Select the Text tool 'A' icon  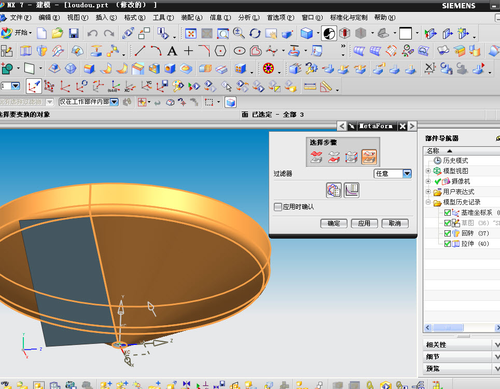point(172,51)
